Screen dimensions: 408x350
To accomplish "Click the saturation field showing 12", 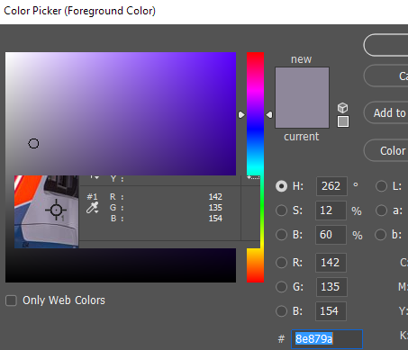I will click(331, 211).
